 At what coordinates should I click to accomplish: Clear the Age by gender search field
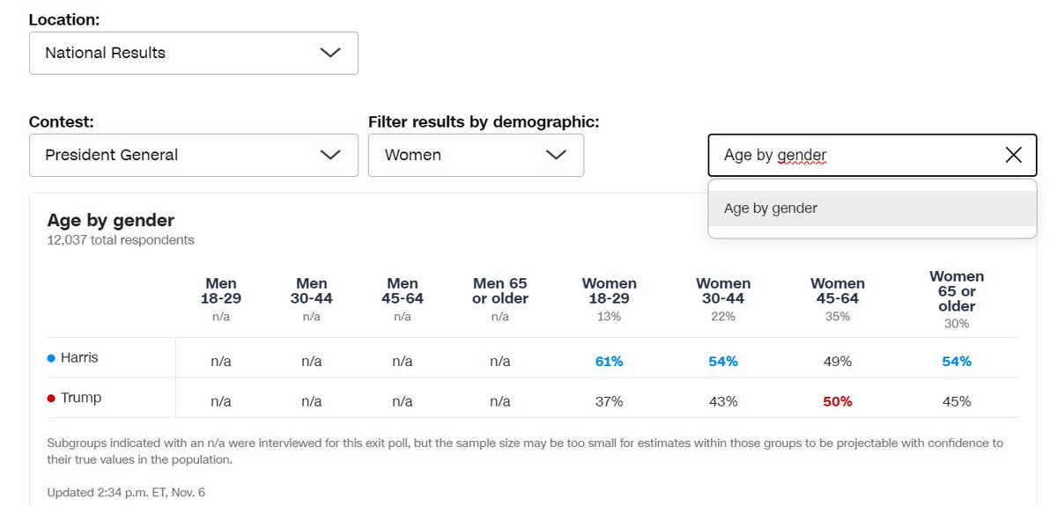click(1013, 156)
